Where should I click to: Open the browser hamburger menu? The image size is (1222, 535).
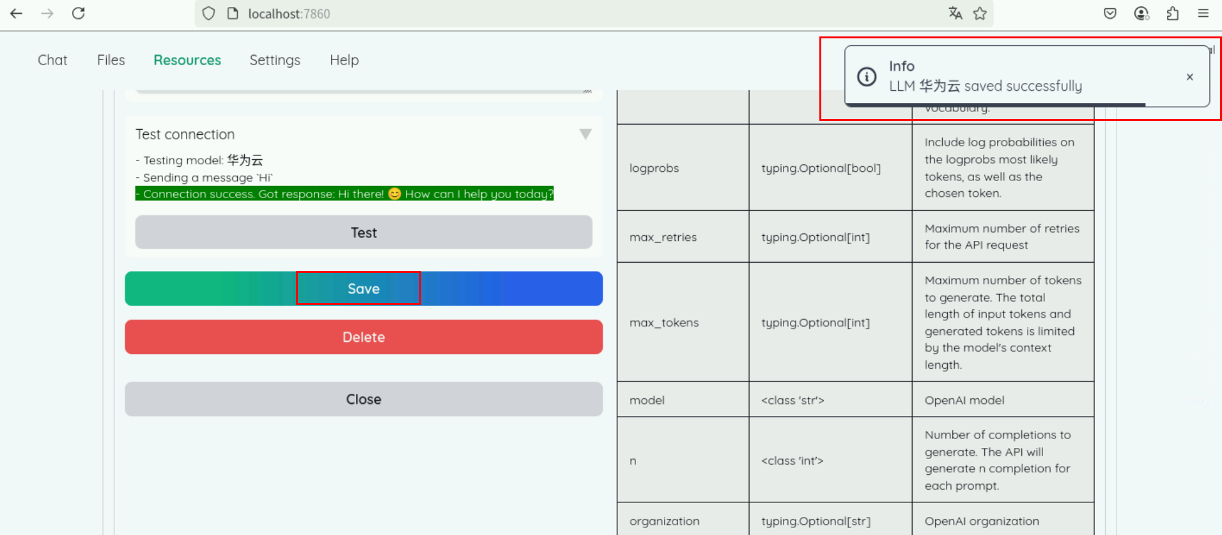coord(1203,13)
